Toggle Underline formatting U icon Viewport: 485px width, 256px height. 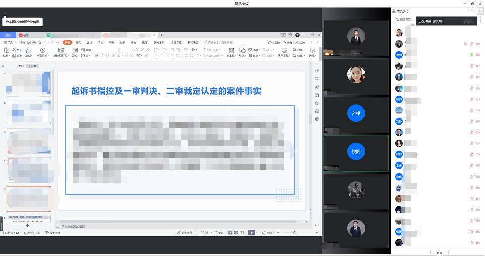pyautogui.click(x=108, y=56)
